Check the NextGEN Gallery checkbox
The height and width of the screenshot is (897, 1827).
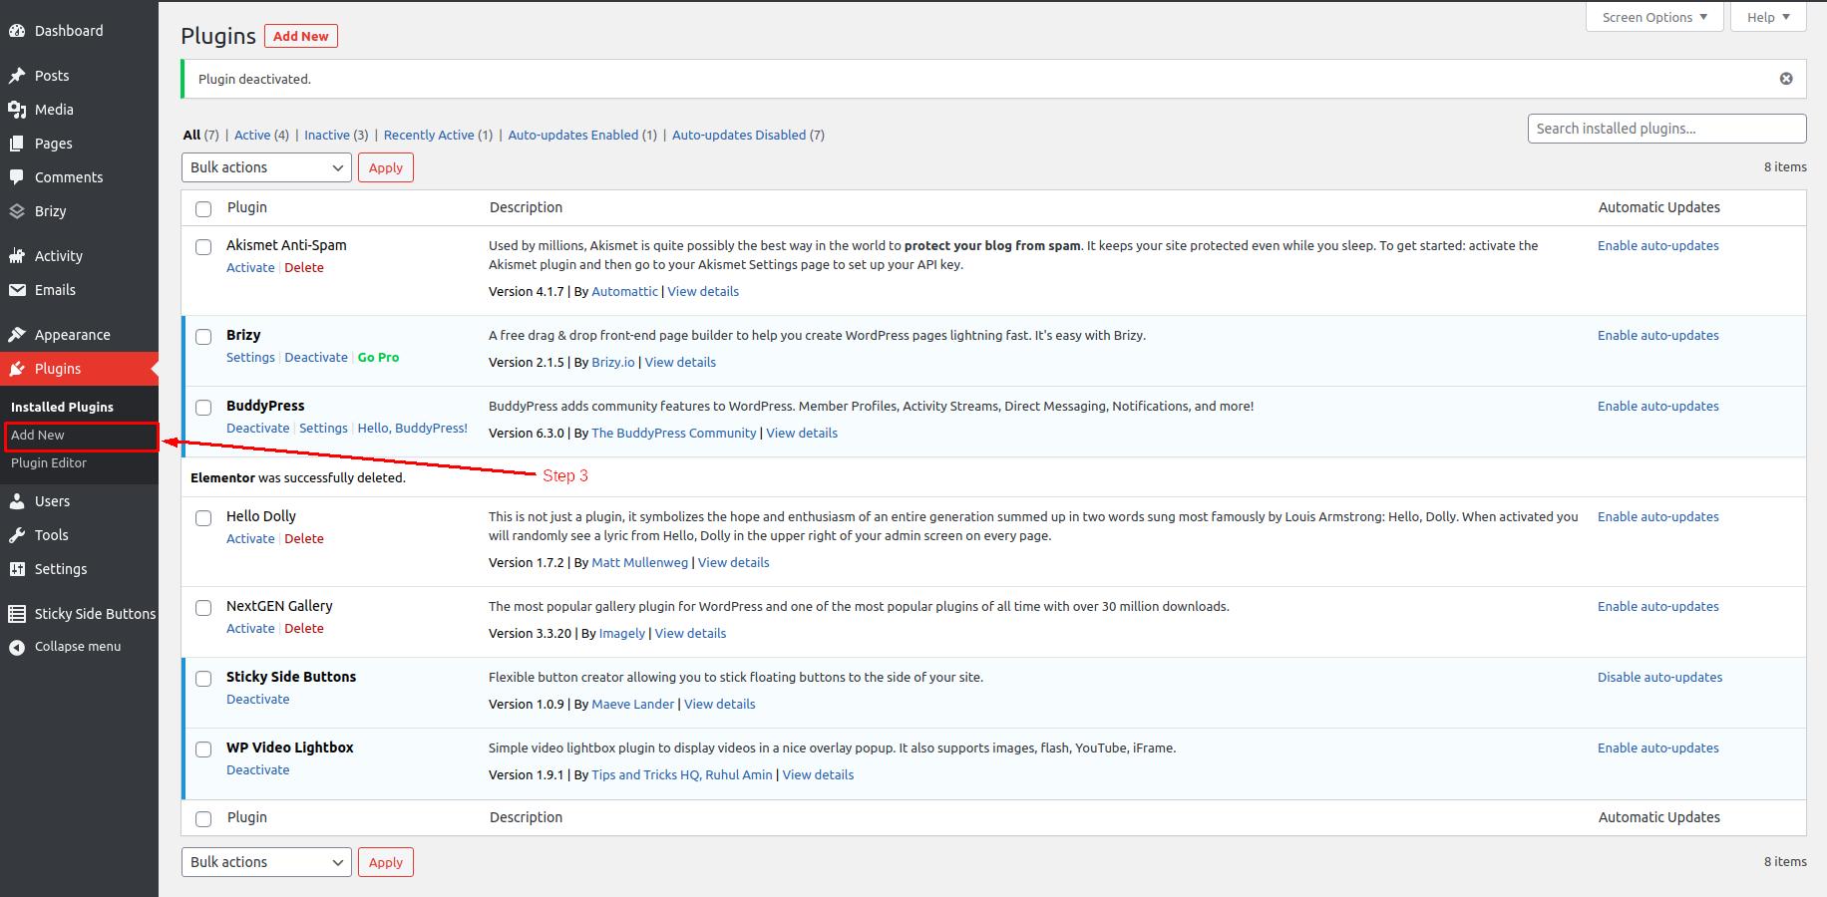pos(203,607)
